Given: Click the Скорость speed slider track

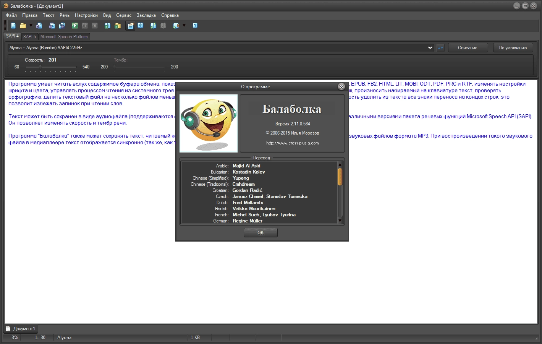Looking at the screenshot, I should [x=50, y=67].
